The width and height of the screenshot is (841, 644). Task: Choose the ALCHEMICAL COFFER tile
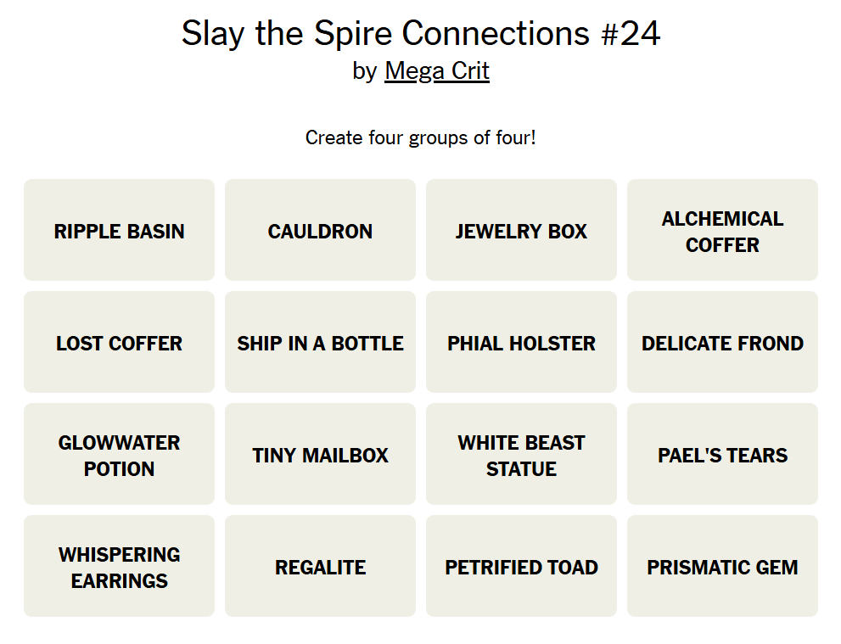[722, 230]
